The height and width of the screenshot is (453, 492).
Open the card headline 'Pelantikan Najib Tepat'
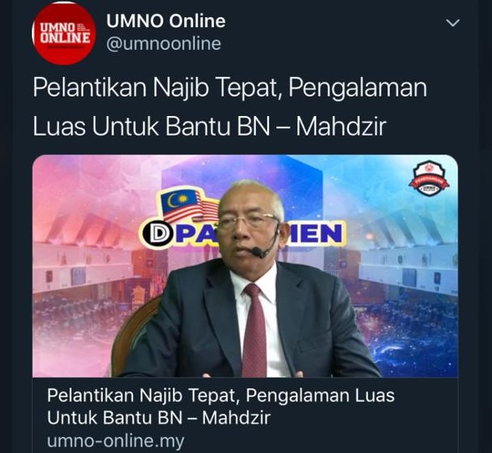(x=221, y=395)
